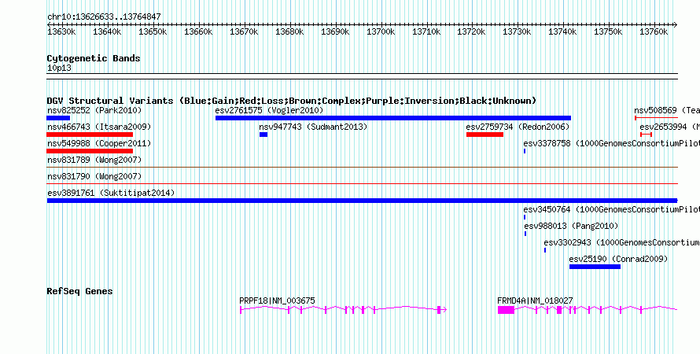Click nsv947743 (Sudmant2013) label
This screenshot has height=354, width=700.
[313, 127]
